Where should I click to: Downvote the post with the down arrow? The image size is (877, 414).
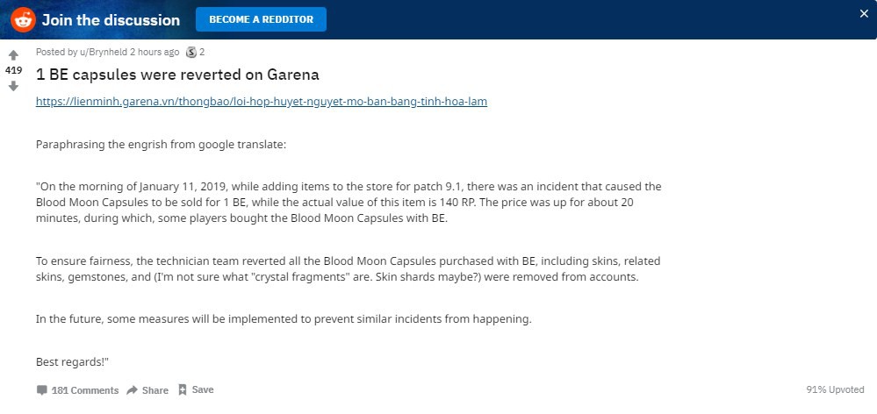pos(13,86)
